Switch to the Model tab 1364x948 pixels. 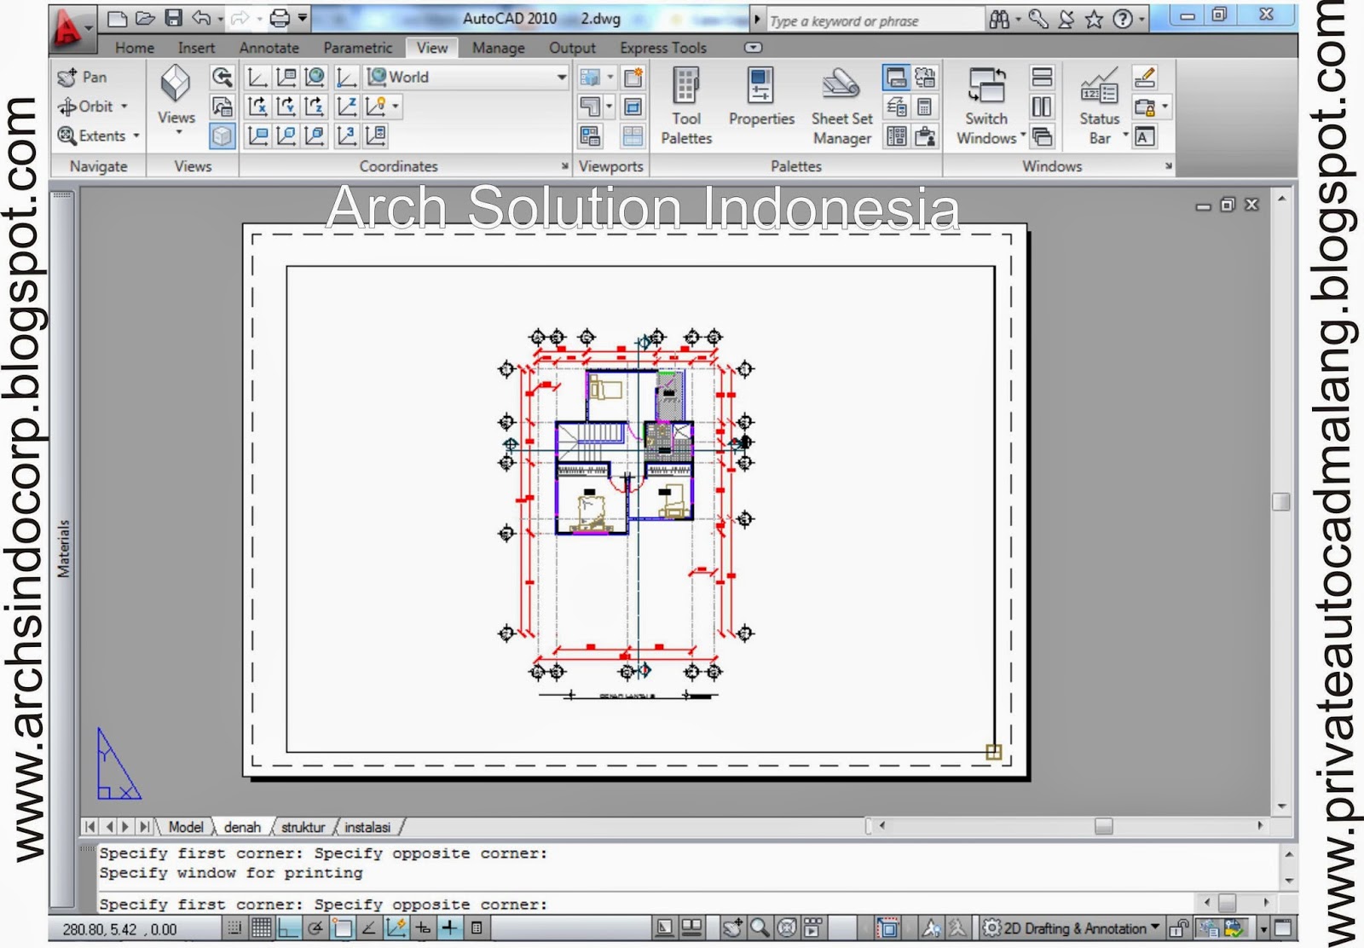click(186, 827)
